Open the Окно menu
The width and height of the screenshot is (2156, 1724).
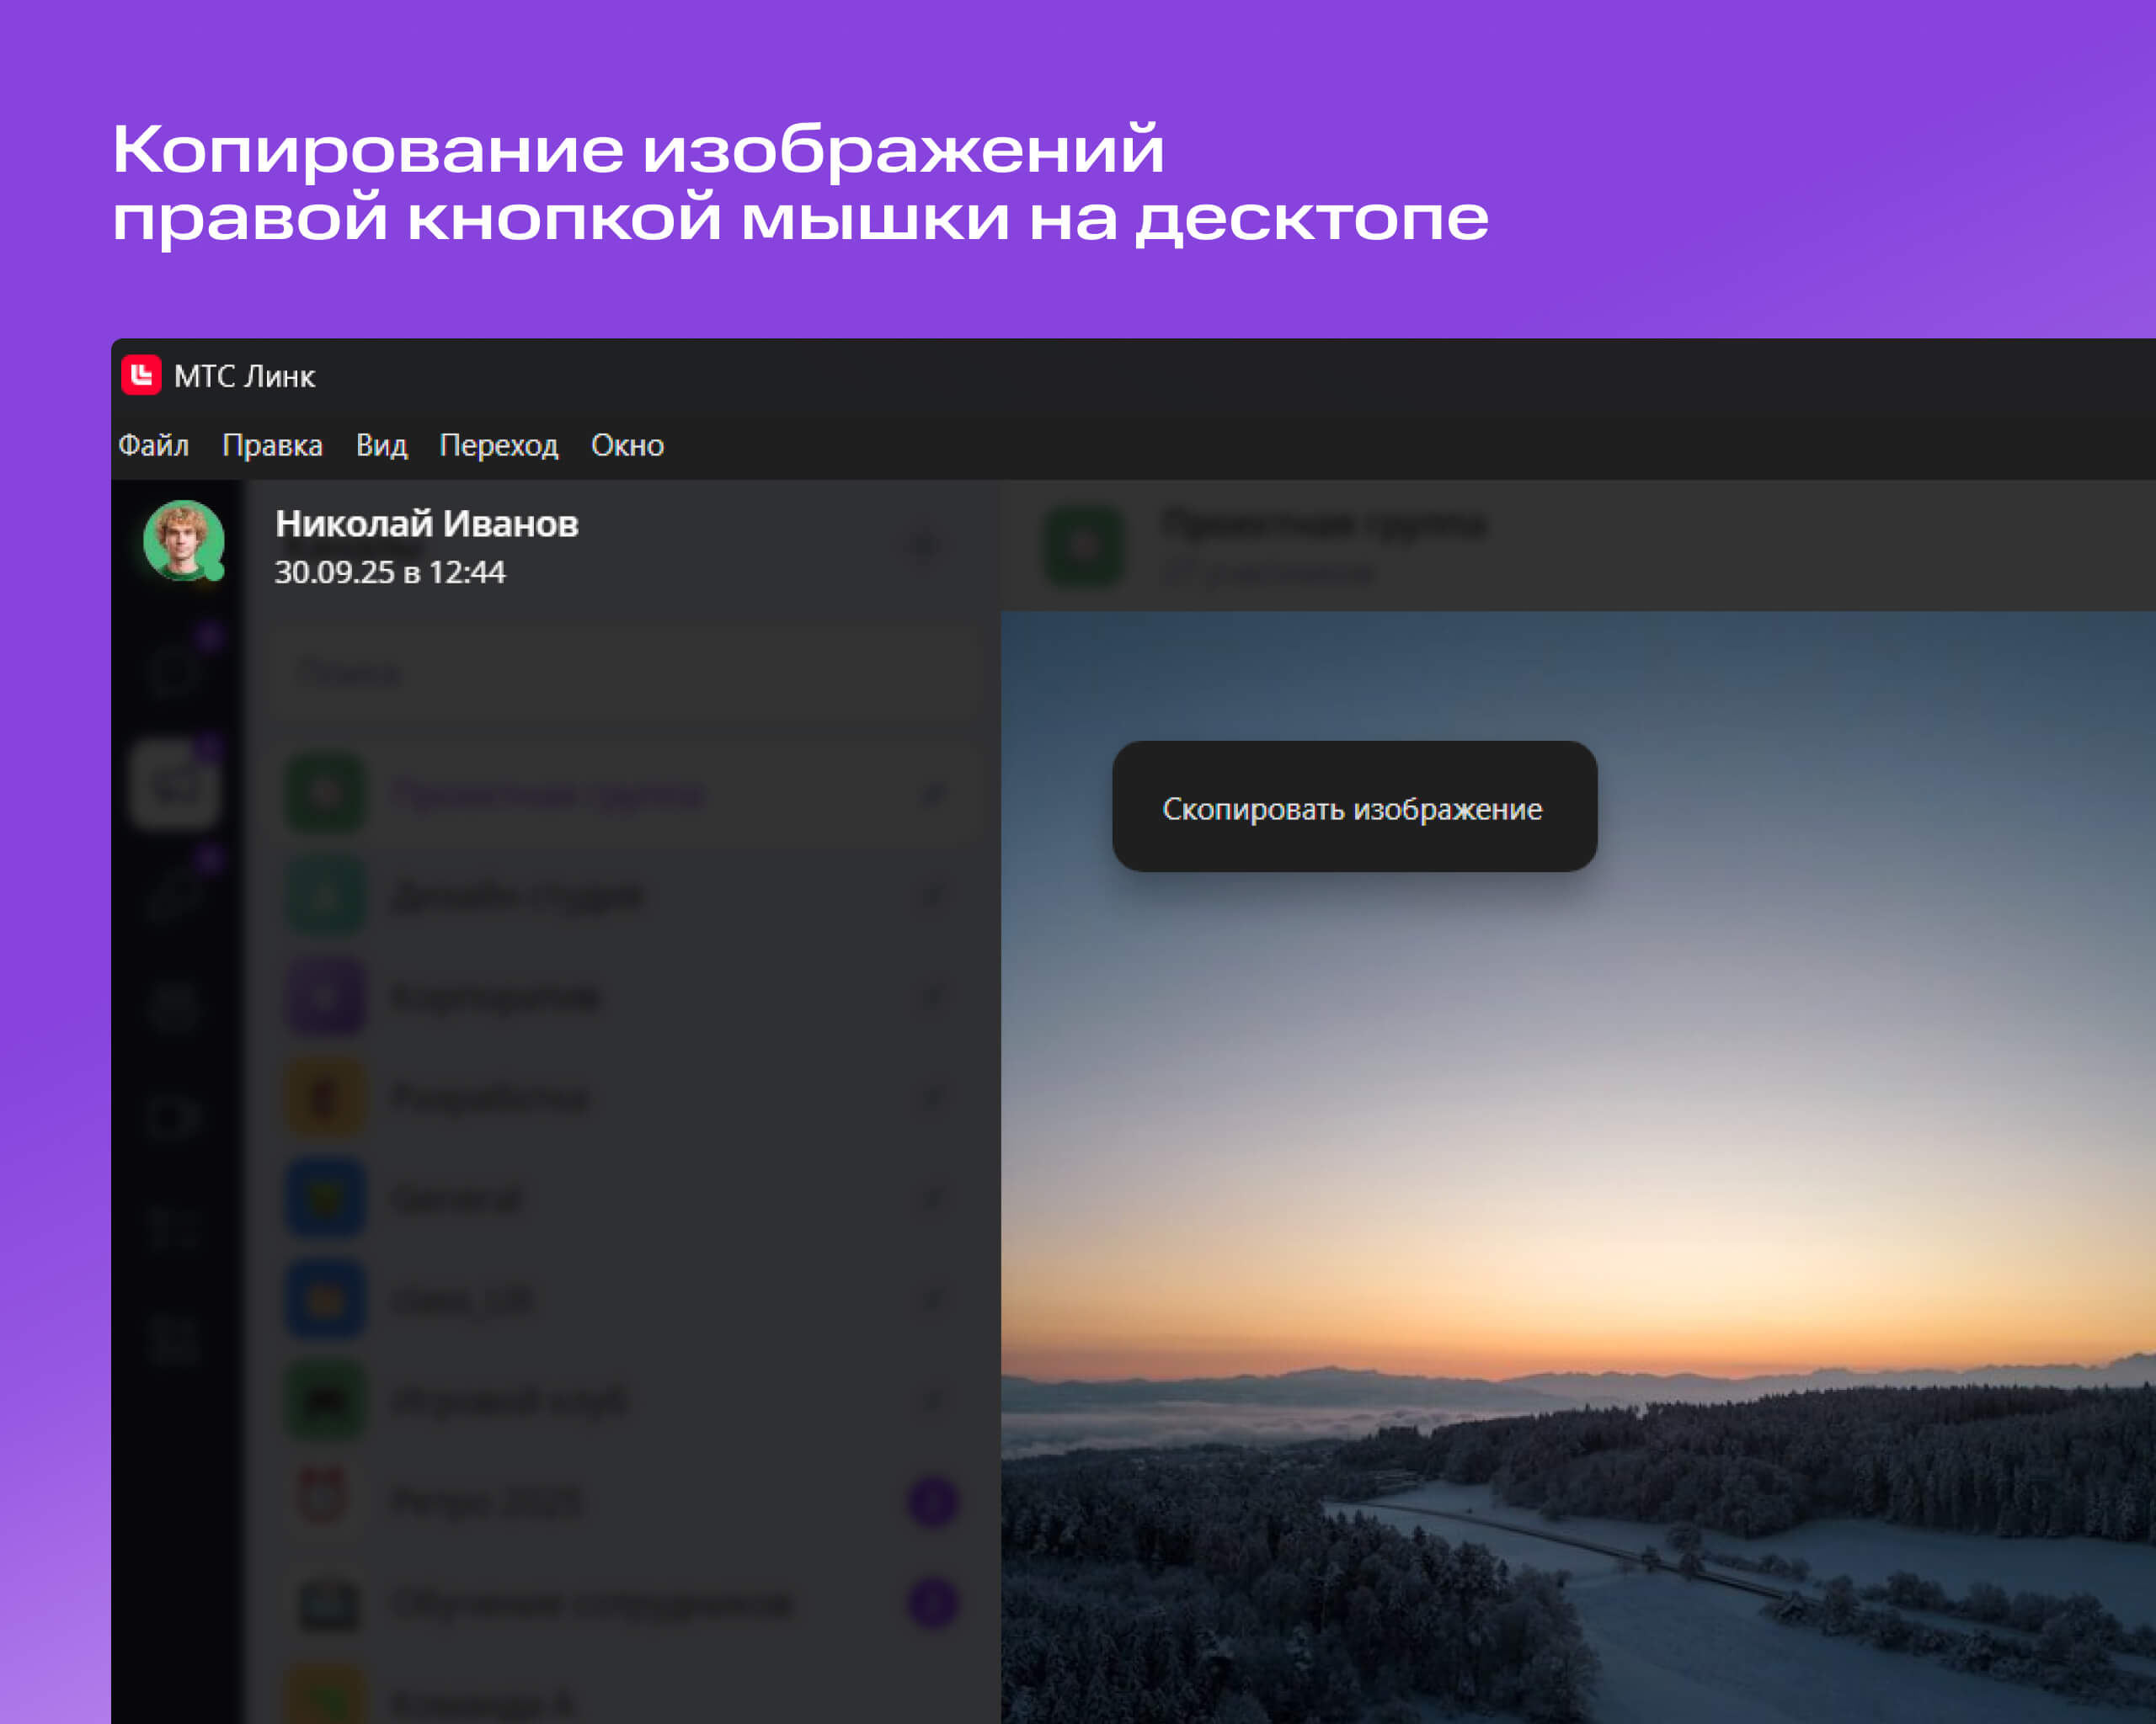point(627,444)
